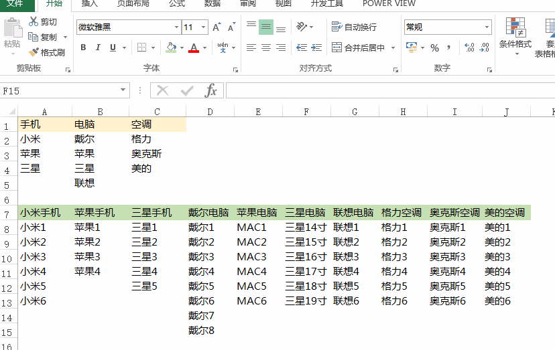
Task: Align text left
Action: tap(251, 48)
